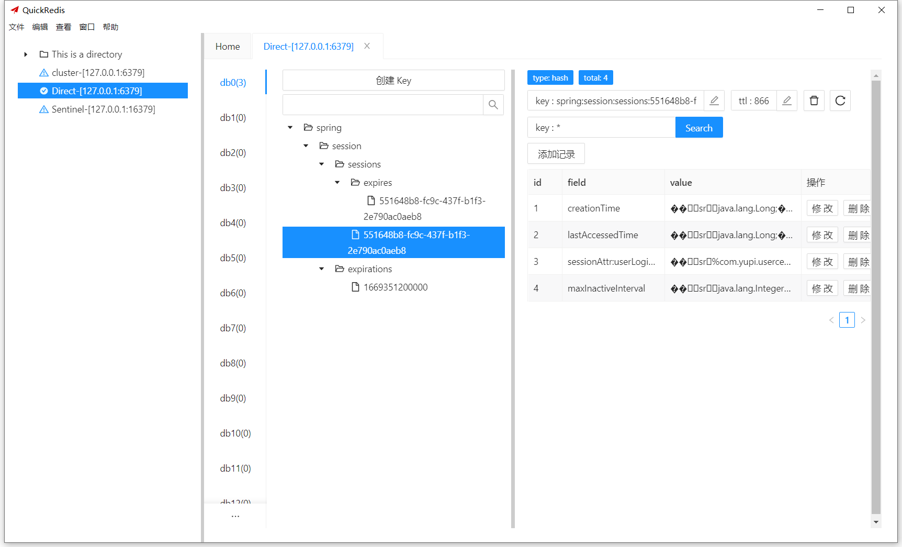Viewport: 902px width, 547px height.
Task: Focus the hash field key filter input
Action: (601, 128)
